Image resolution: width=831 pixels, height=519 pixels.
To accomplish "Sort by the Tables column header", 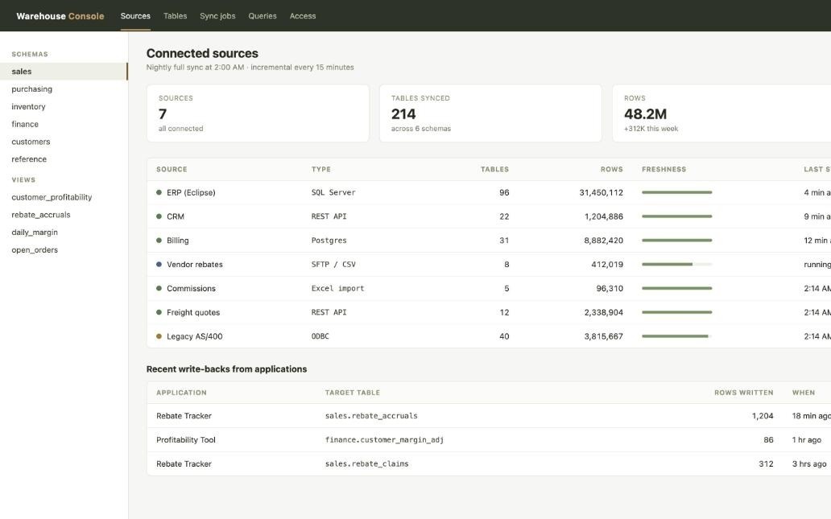I will [494, 169].
